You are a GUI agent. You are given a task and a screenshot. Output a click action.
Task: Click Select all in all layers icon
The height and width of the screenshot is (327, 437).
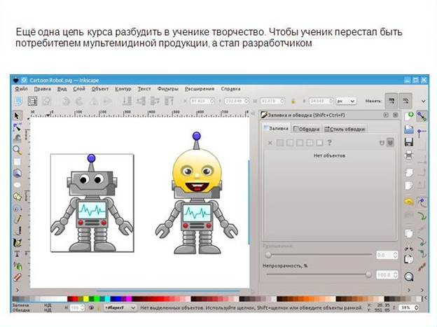33,101
